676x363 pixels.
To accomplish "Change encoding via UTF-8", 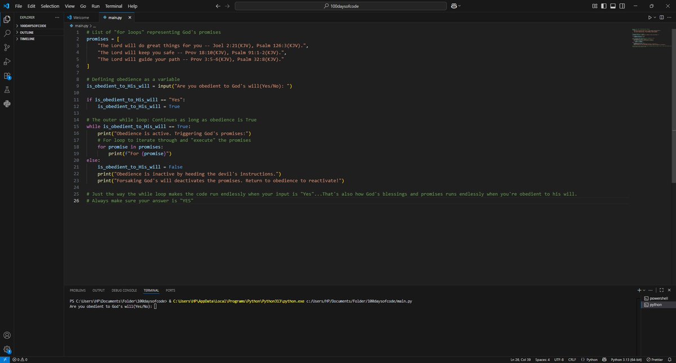I will coord(559,359).
